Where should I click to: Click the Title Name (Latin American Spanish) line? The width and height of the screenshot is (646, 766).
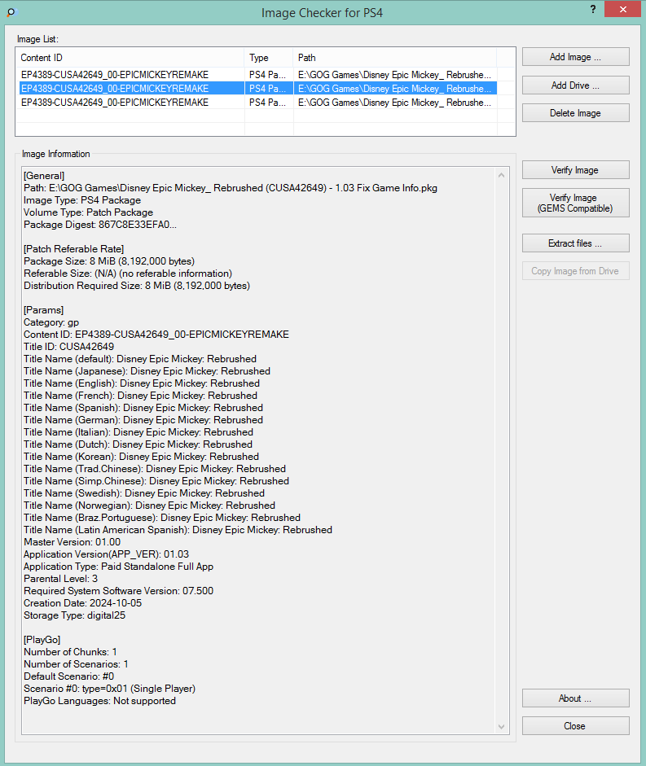pos(178,530)
